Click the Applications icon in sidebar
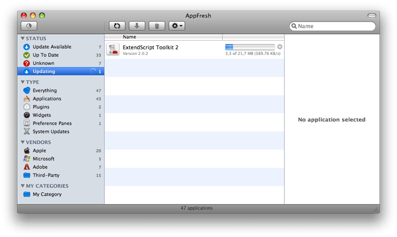This screenshot has width=397, height=237. pos(27,99)
